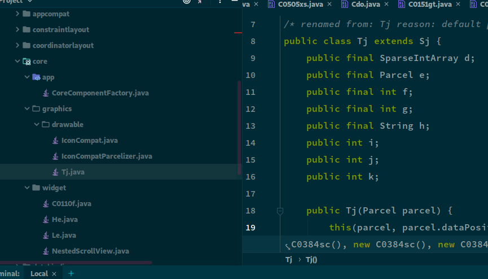Close the Local terminal tab
Viewport: 488px width, 279px height.
[54, 274]
